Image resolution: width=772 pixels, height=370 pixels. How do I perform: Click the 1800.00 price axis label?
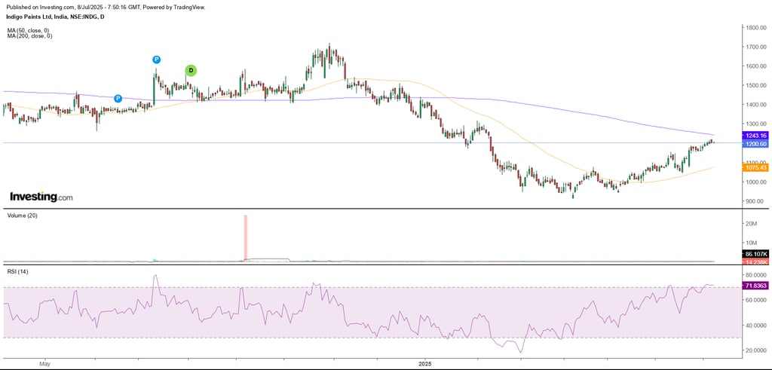(756, 28)
